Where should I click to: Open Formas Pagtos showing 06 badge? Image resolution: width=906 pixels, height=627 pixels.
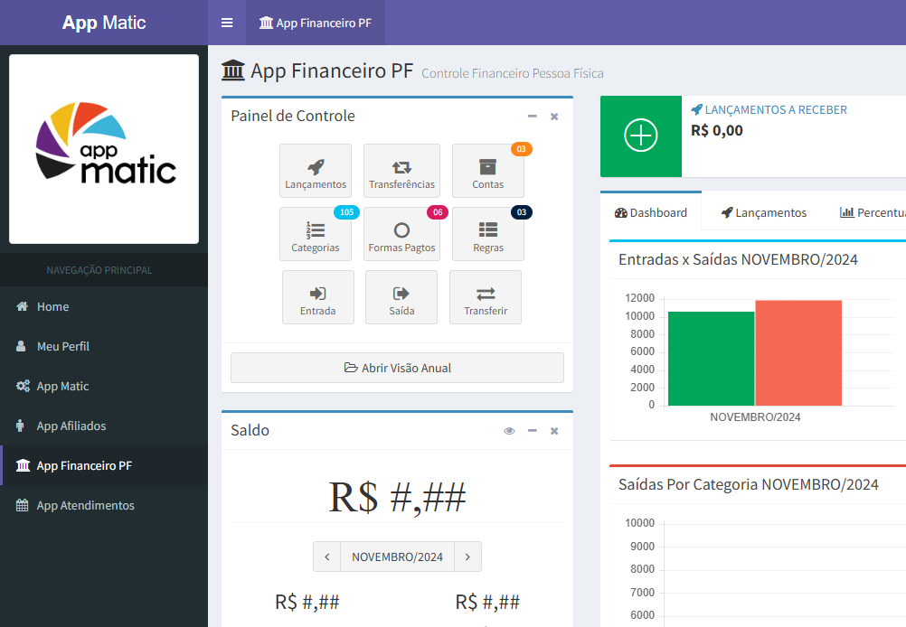tap(401, 234)
